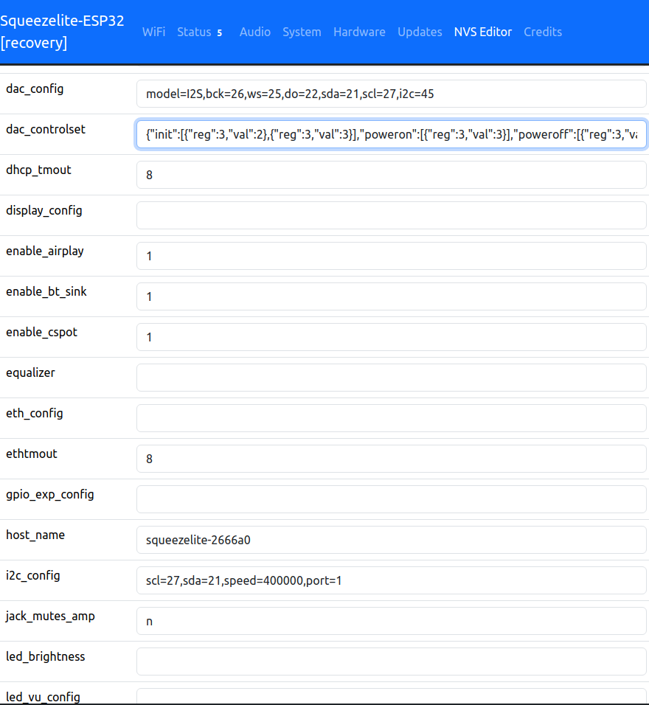Select the enable_airplay value field
This screenshot has width=649, height=705.
click(391, 256)
